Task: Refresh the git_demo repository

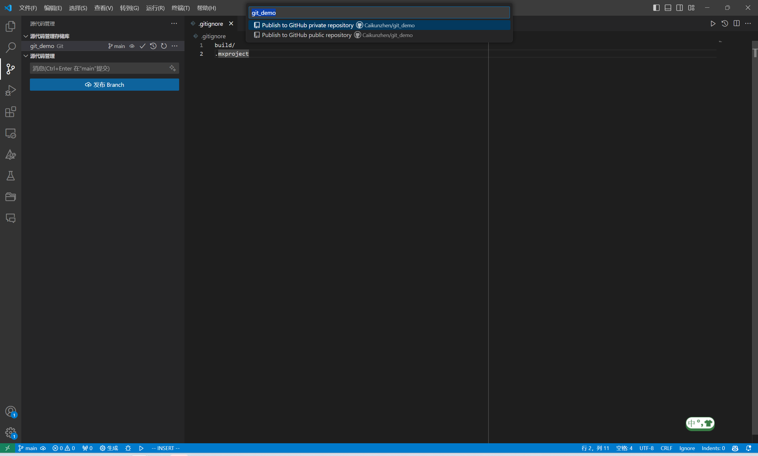Action: [x=164, y=46]
